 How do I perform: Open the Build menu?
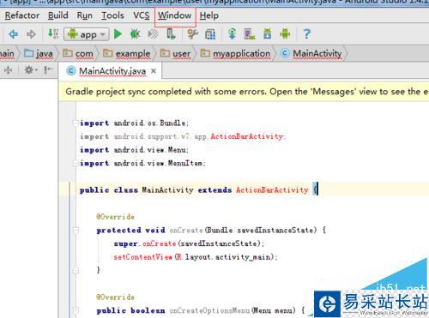tap(58, 15)
